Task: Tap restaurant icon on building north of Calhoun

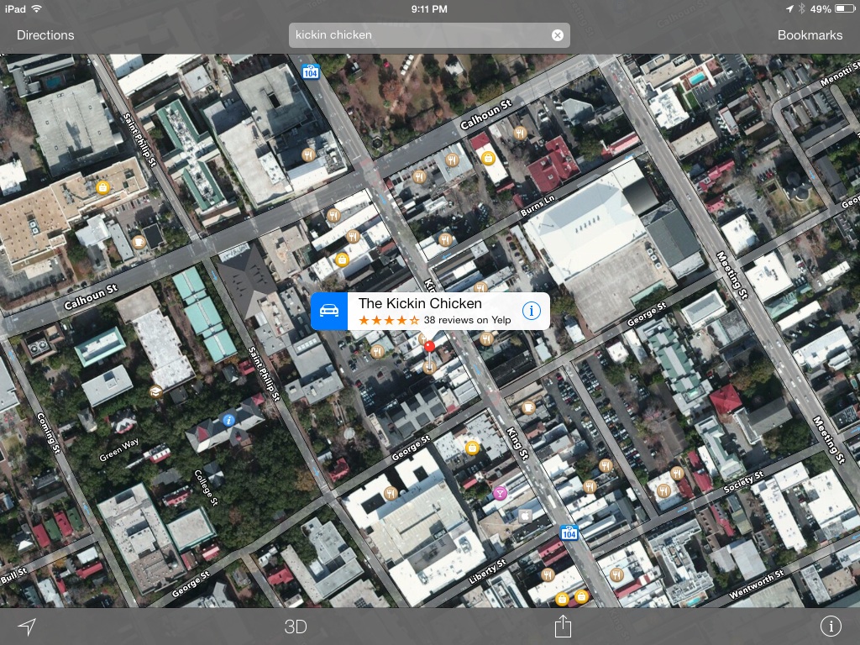Action: point(309,155)
